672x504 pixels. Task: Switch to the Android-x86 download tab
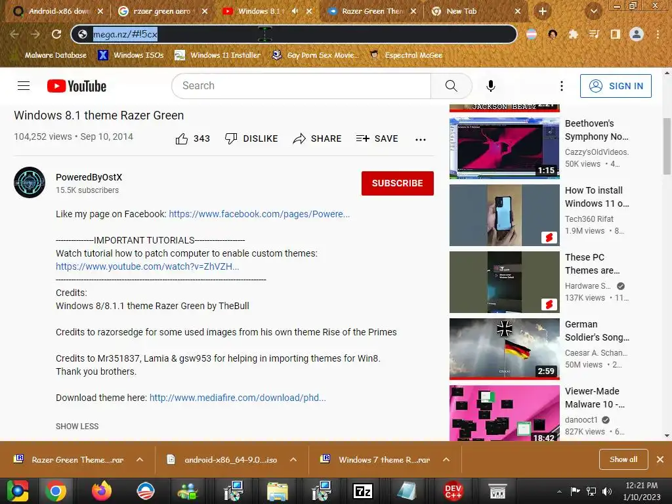(x=58, y=11)
